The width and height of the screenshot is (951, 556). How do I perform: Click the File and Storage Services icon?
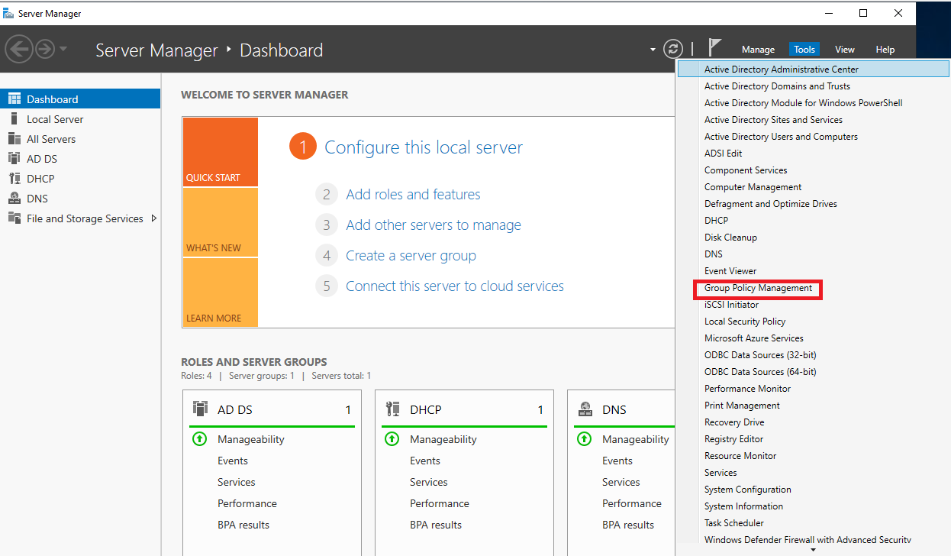coord(14,218)
